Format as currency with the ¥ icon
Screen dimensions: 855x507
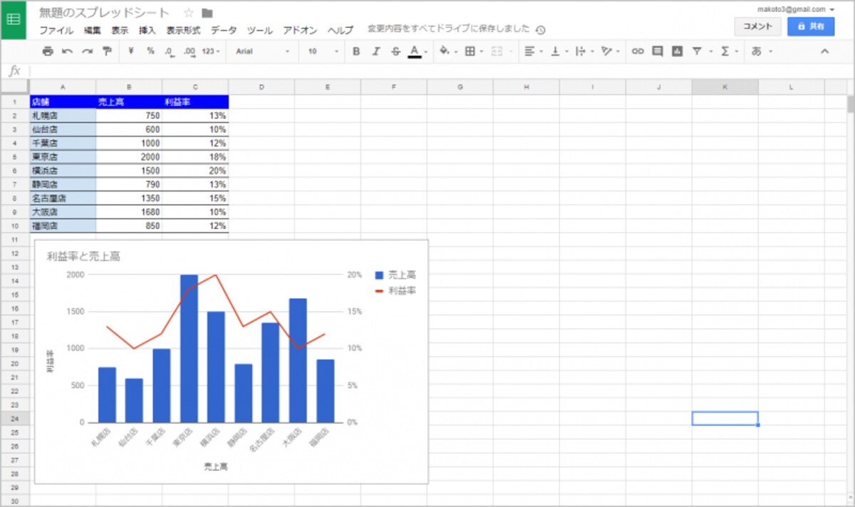click(131, 51)
